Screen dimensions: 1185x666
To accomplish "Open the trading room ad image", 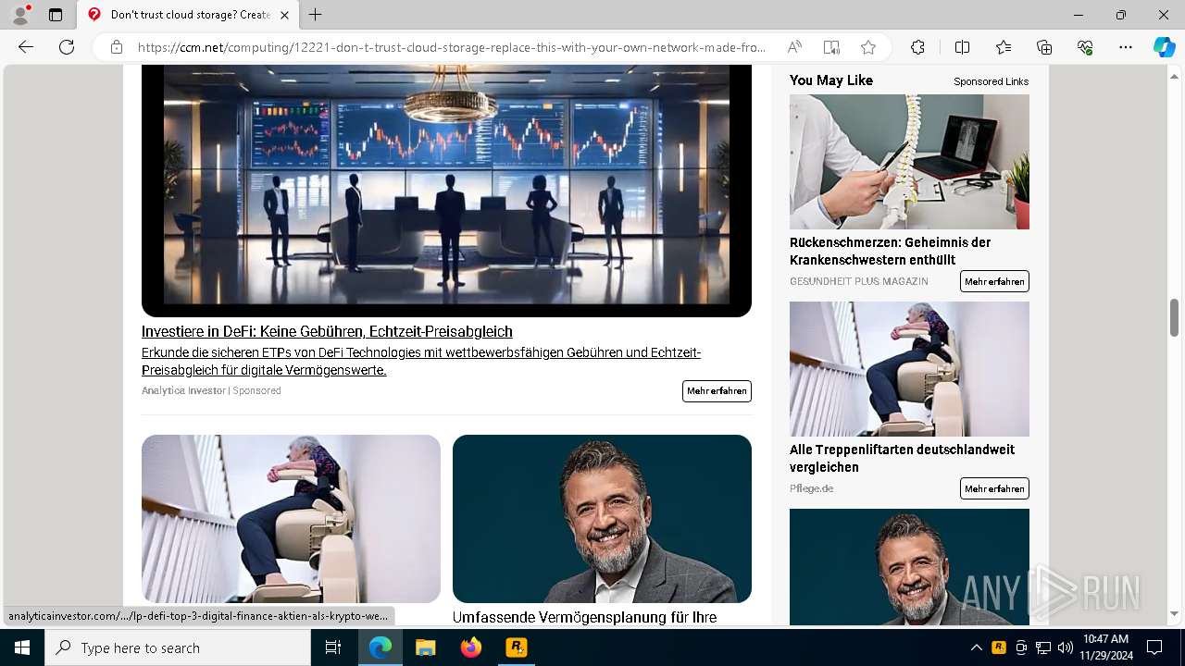I will 446,191.
